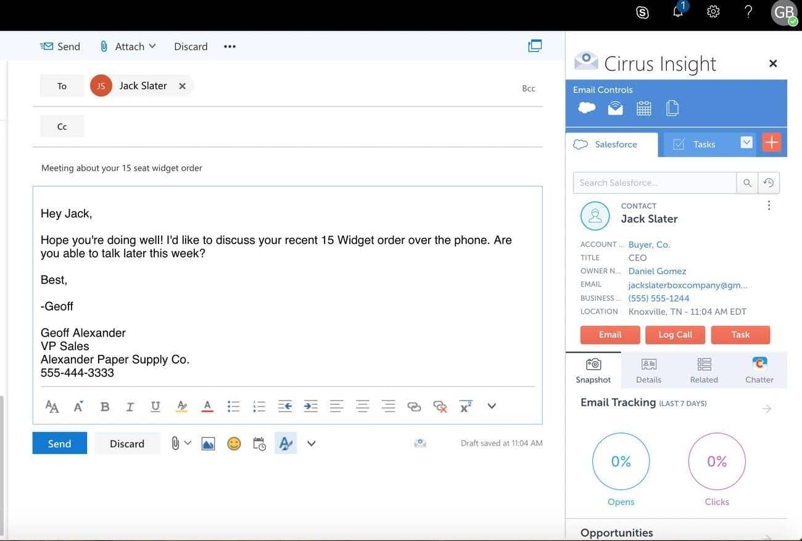Expand the Attach dropdown
This screenshot has height=541, width=802.
[154, 44]
